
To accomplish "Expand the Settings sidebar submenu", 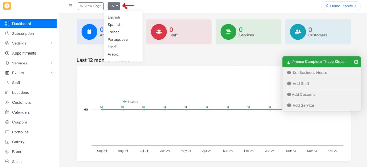I will click(52, 43).
